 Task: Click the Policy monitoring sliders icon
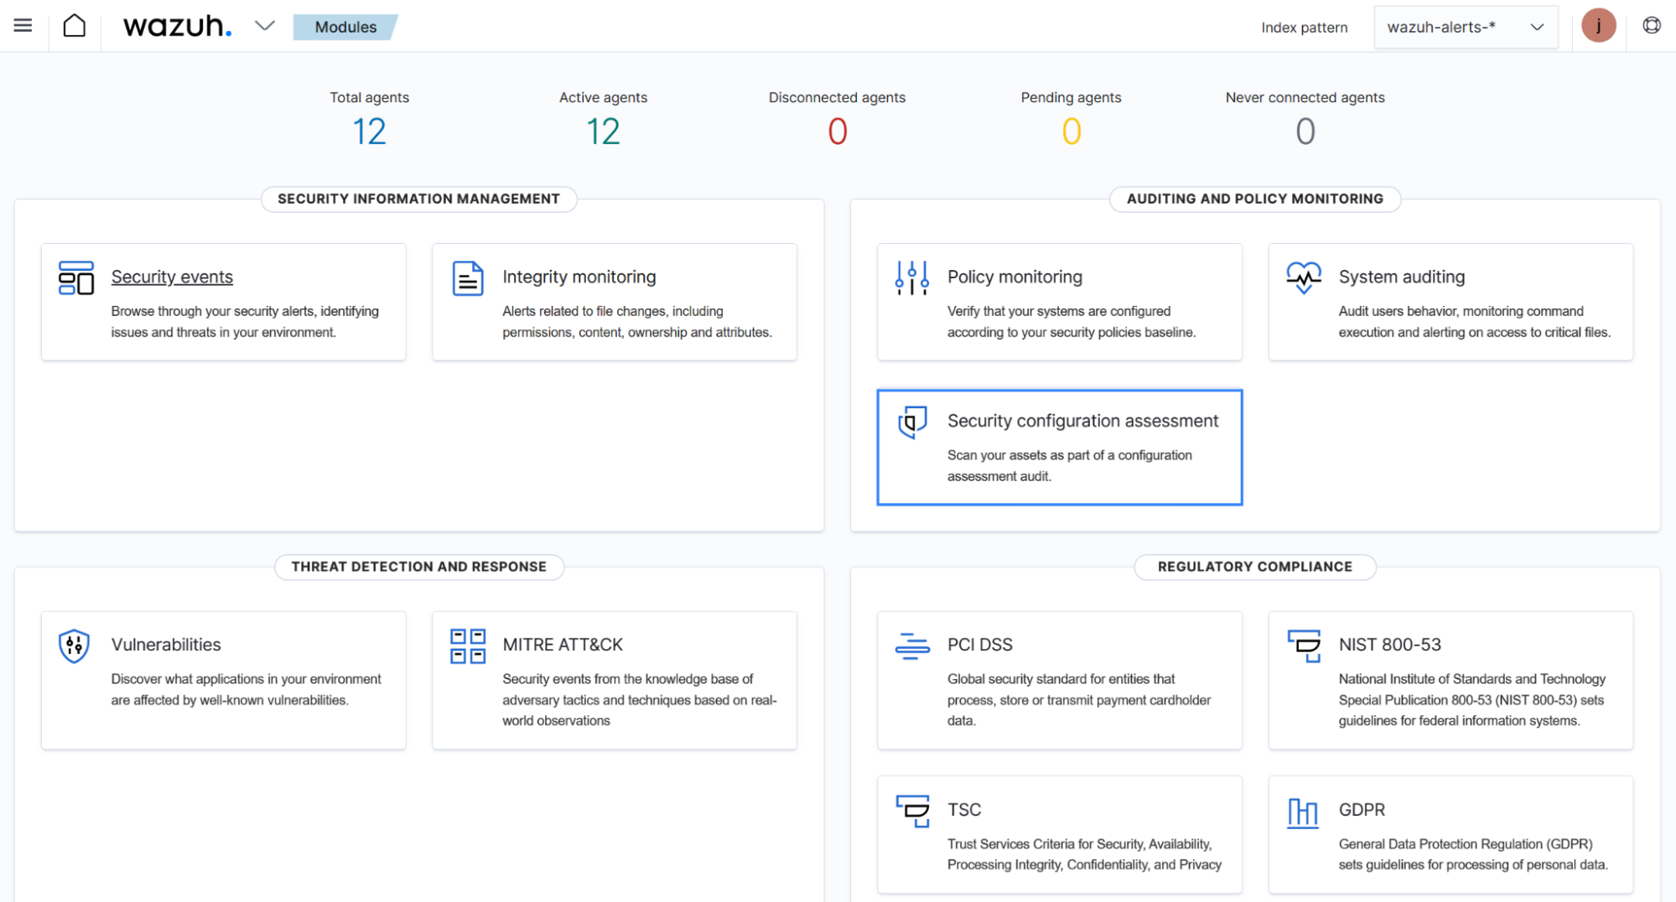click(912, 277)
